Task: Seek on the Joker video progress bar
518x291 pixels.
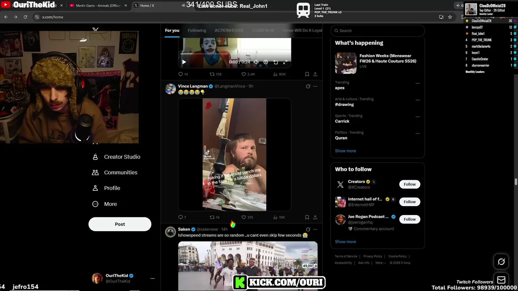Action: coord(235,53)
